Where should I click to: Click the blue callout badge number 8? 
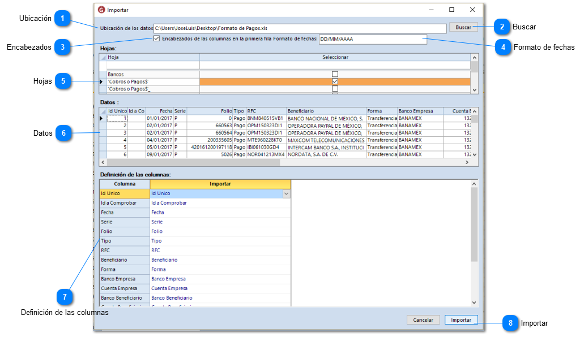pos(510,323)
